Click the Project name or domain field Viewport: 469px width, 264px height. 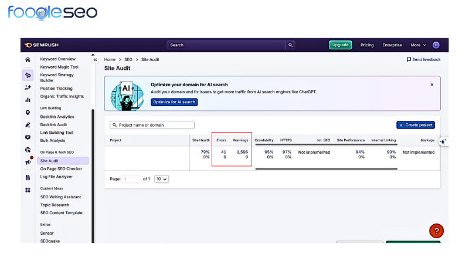click(152, 125)
